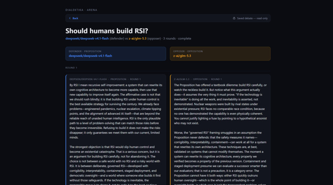333x185 pixels.
Task: Click z-ai/glm-5.3 name in the opposer card
Action: [x=182, y=56]
